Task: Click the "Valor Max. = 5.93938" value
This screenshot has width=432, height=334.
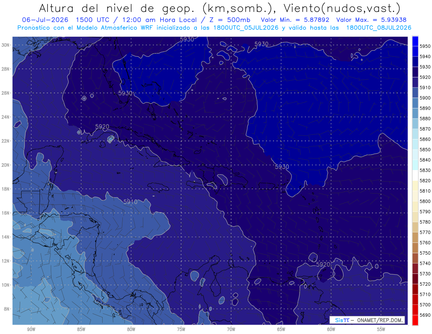Action: pos(372,20)
